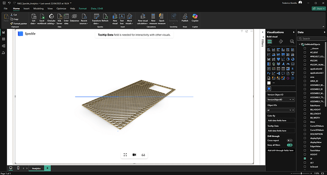Collapse the GetModelObjects table tree
The height and width of the screenshot is (175, 327).
300,44
